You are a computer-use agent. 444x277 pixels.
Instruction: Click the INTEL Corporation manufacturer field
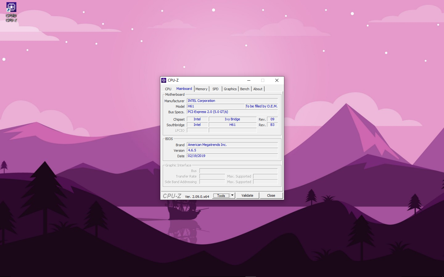pos(232,101)
